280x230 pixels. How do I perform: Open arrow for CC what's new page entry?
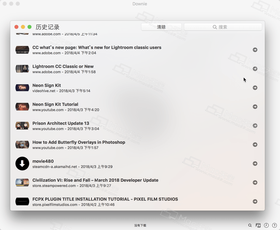pos(255,50)
